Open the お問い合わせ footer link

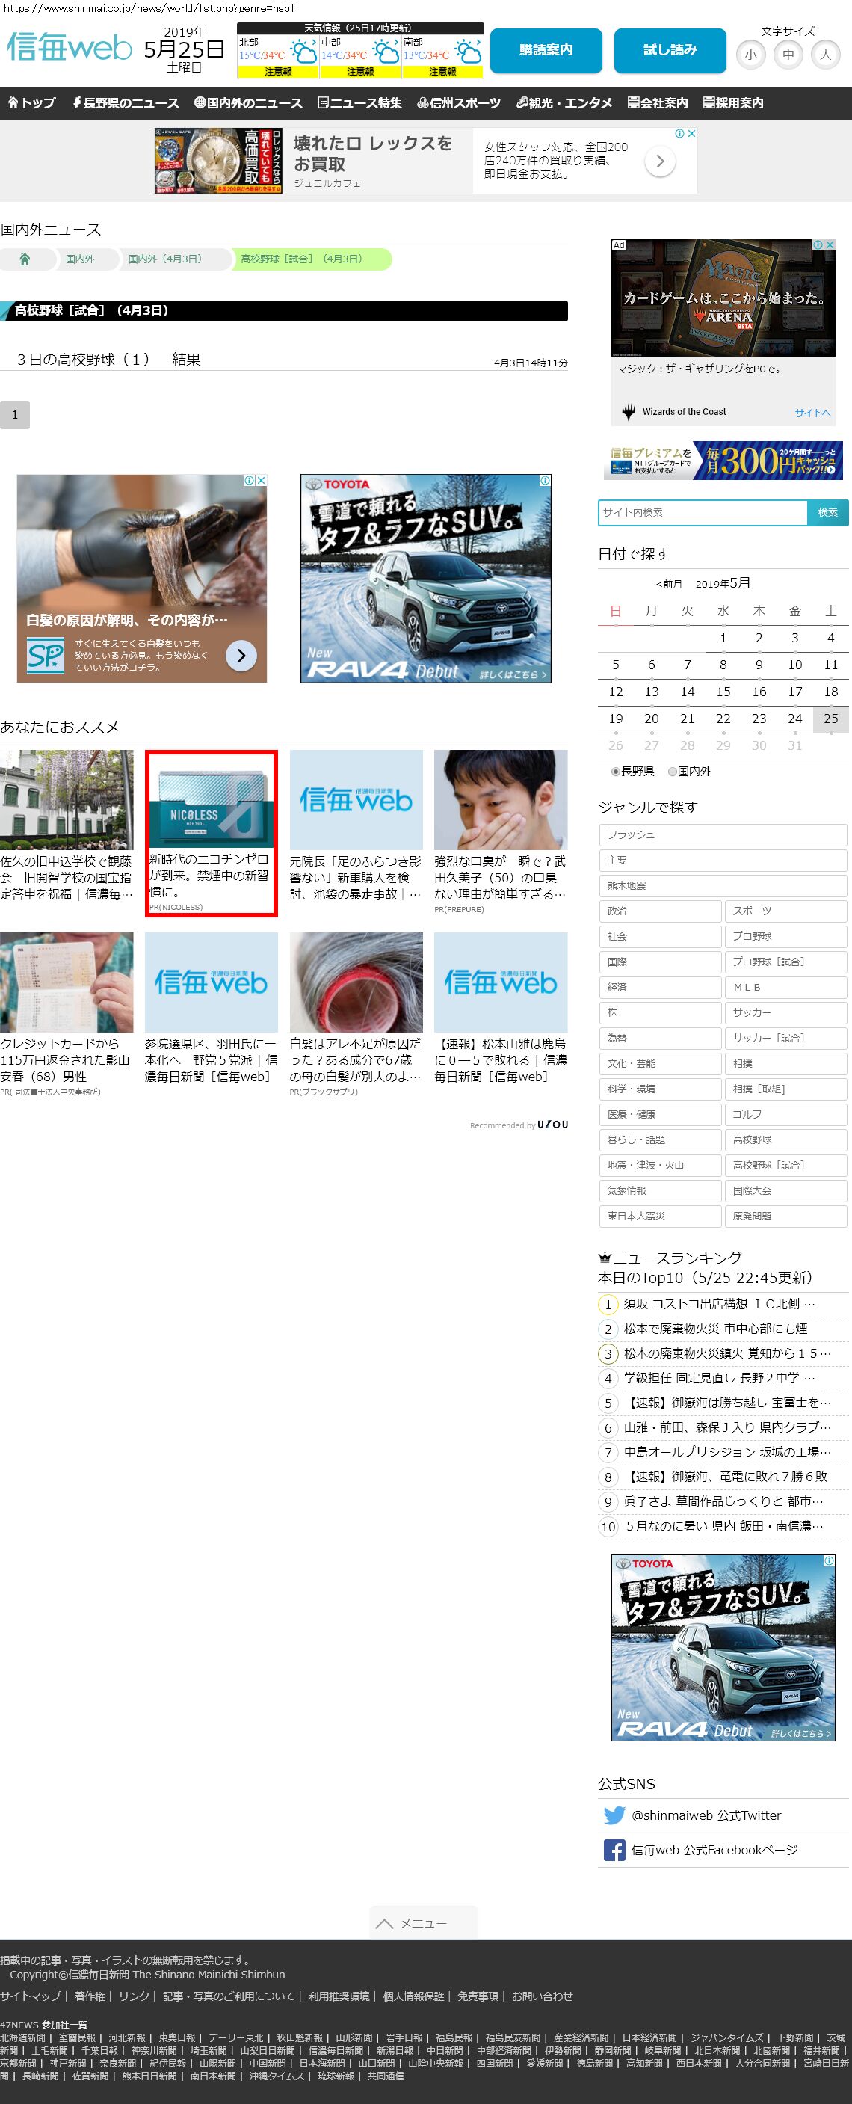pos(542,1996)
